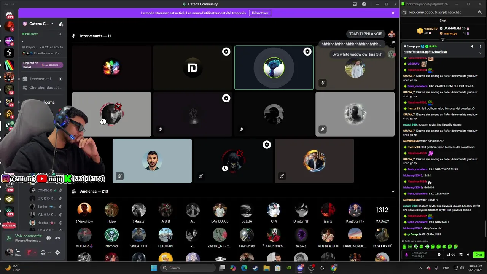Click moderator badge on the dragon avatar tile
This screenshot has width=487, height=274.
click(307, 51)
